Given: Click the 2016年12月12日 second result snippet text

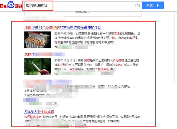Looking at the screenshot, I should tap(97, 65).
